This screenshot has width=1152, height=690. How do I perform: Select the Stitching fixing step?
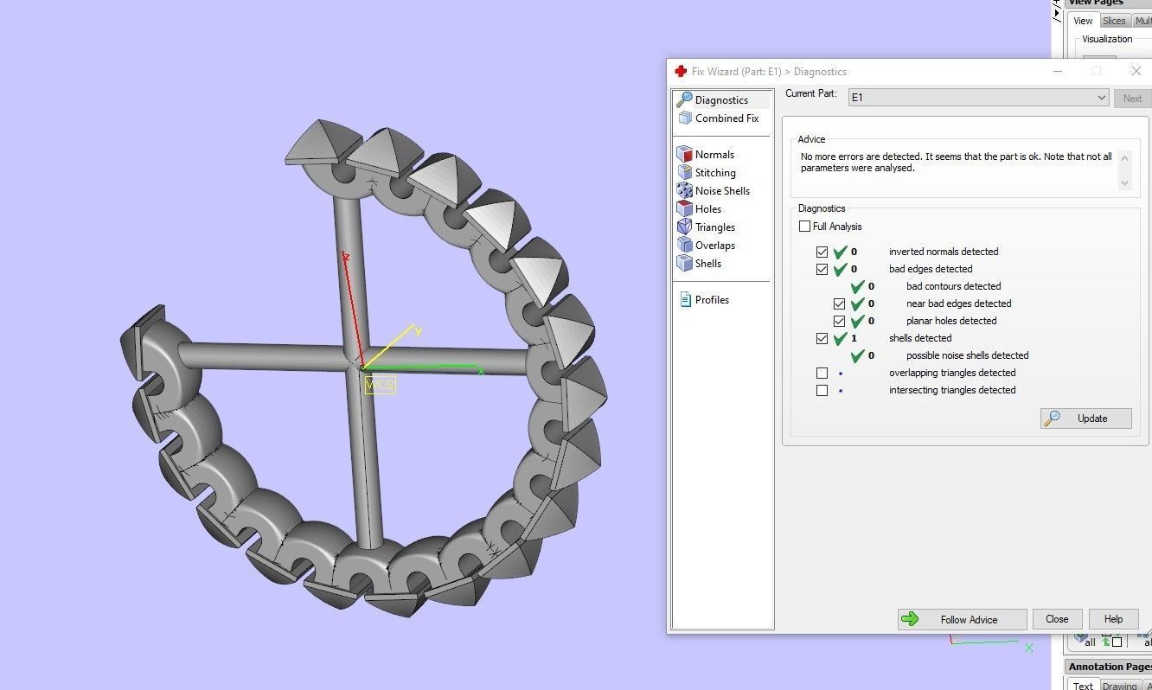(x=707, y=173)
